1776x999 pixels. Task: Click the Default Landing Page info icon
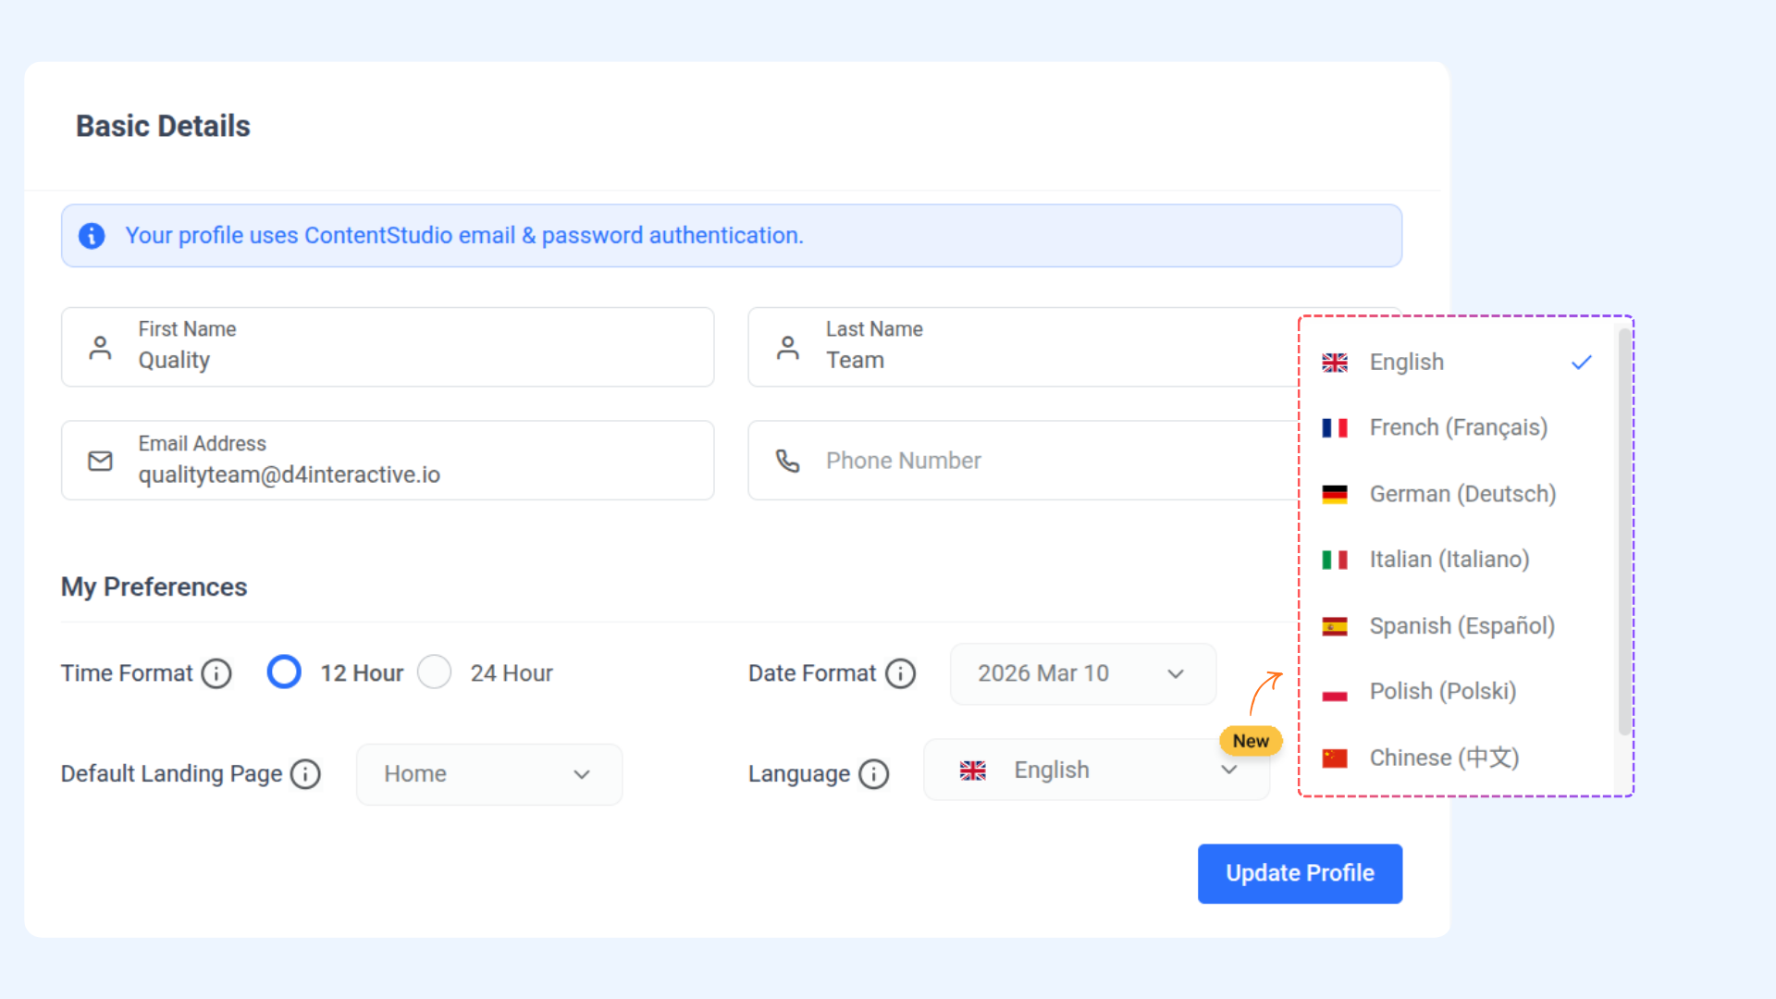coord(305,773)
